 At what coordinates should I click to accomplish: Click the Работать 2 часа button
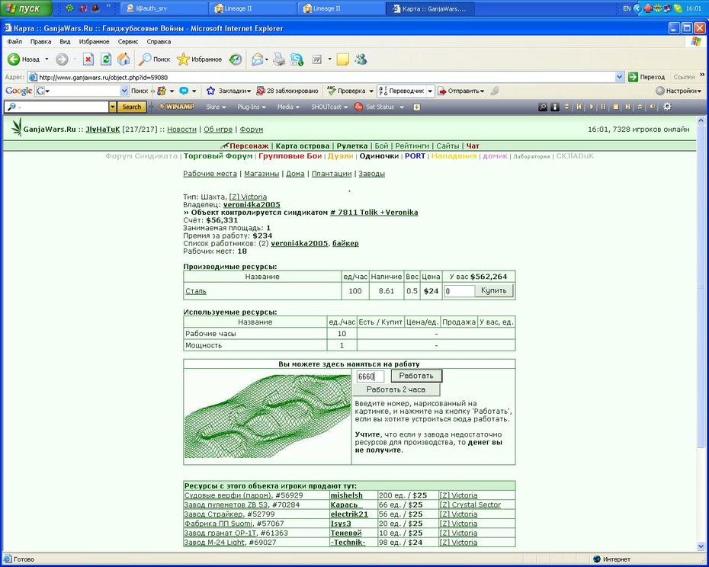coord(396,389)
